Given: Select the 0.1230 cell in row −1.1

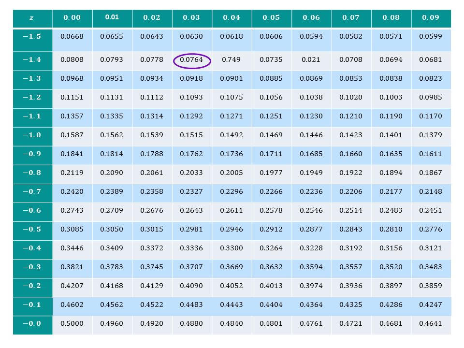Looking at the screenshot, I should point(311,116).
